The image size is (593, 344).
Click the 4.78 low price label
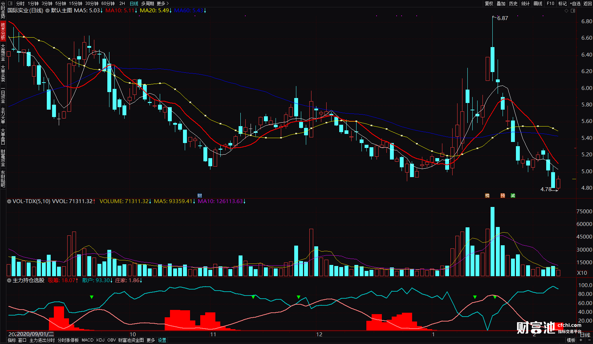pos(546,189)
